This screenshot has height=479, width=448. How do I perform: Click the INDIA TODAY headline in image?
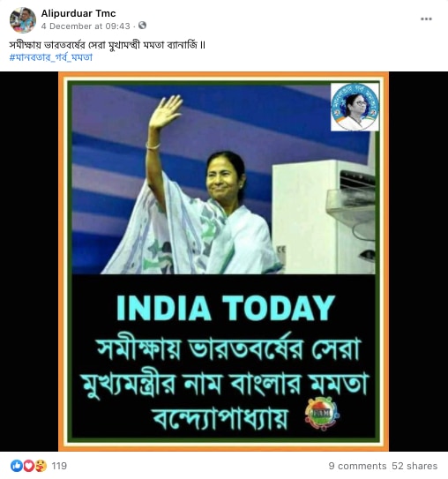coord(226,308)
